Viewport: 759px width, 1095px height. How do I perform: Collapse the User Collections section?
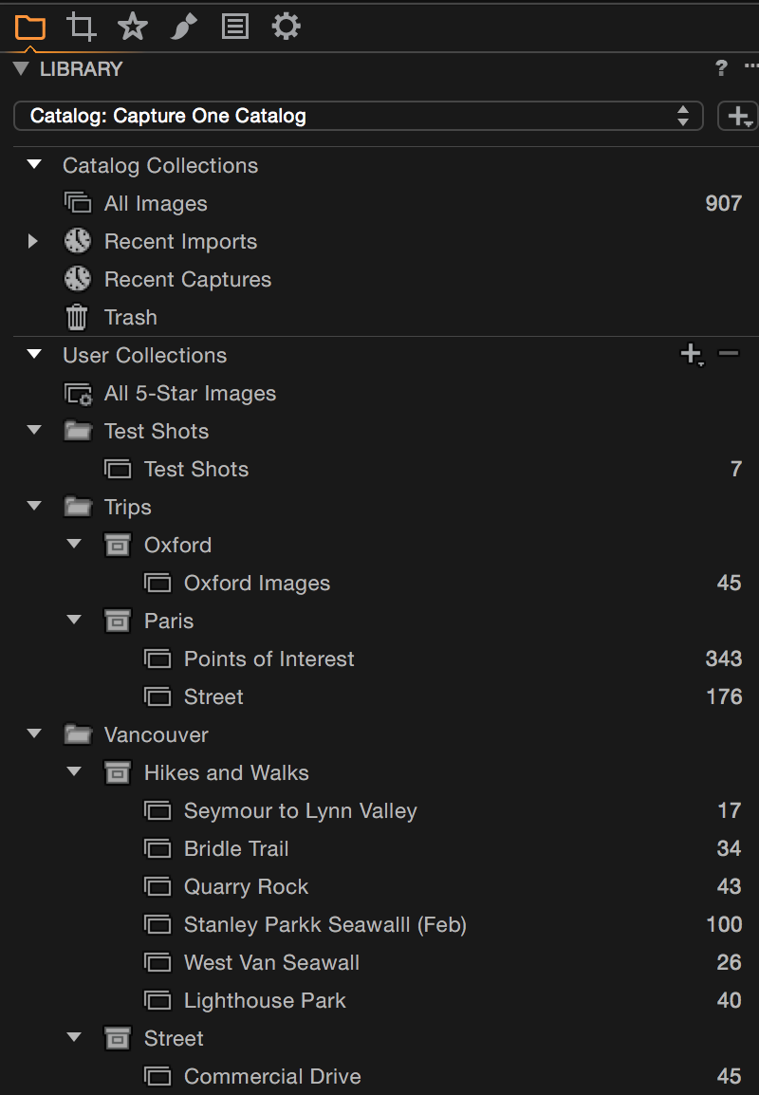click(x=34, y=355)
